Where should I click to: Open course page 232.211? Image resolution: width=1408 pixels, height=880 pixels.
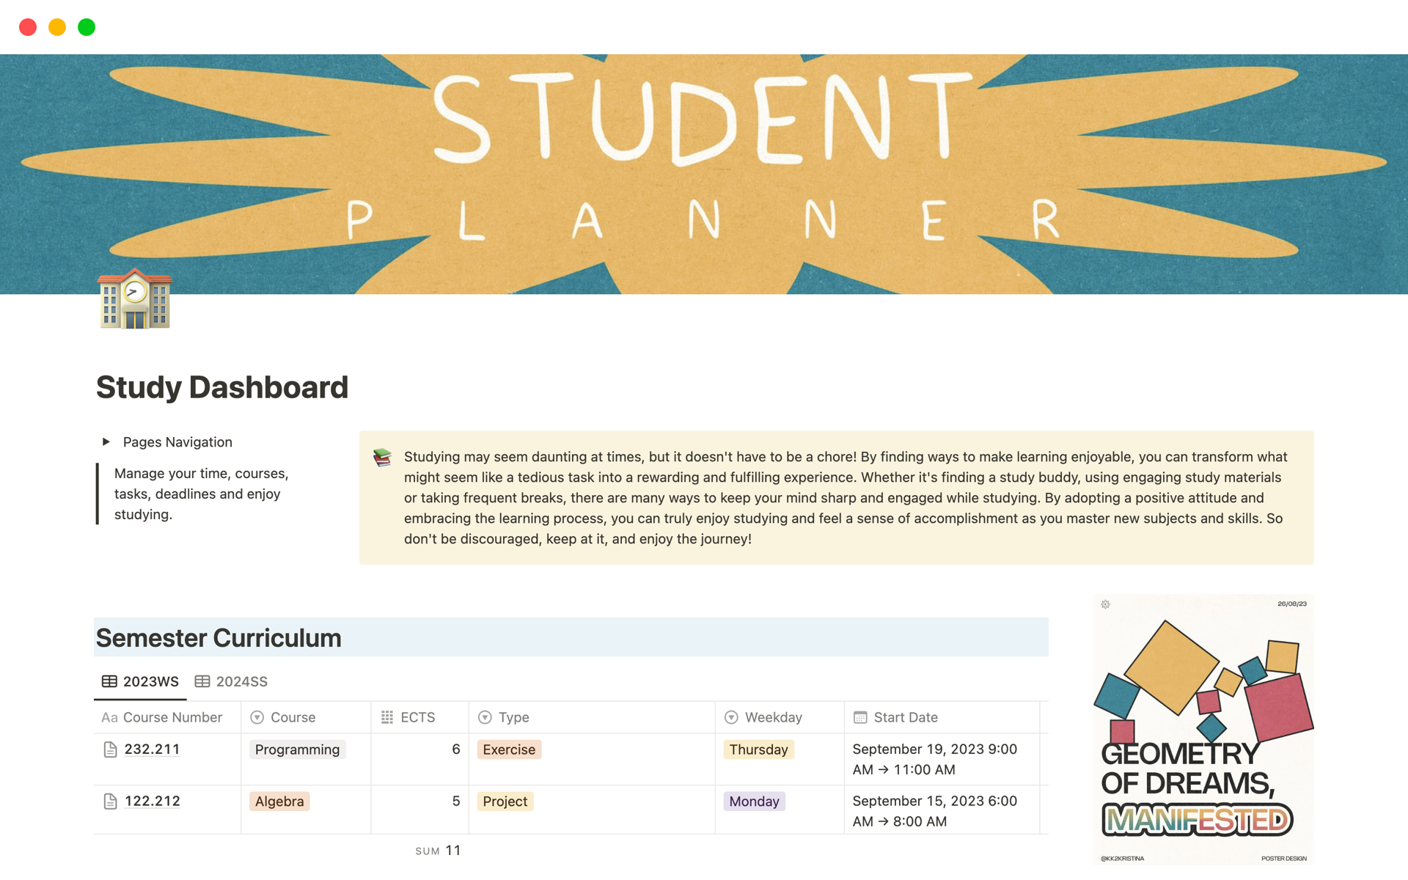[x=152, y=749]
